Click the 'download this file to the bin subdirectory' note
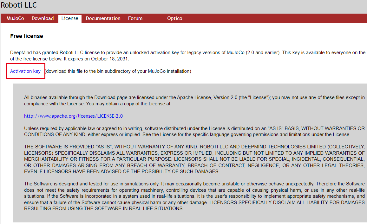The image size is (367, 224). 118,71
